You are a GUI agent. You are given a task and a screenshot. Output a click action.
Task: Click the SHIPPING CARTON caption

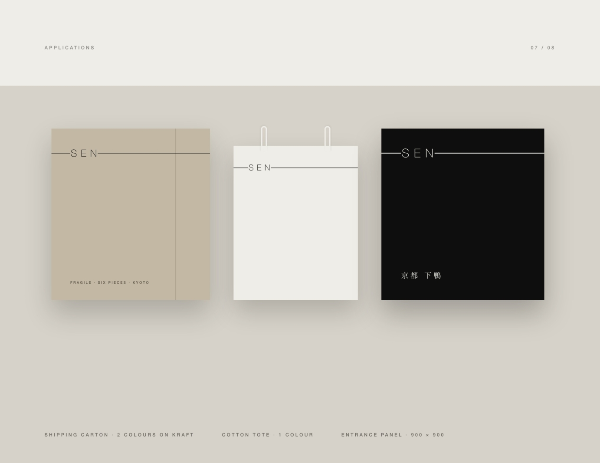[x=119, y=435]
